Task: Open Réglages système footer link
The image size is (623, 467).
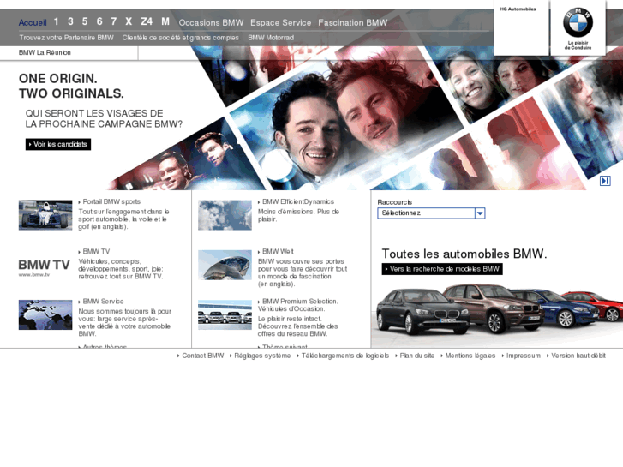Action: click(x=262, y=356)
